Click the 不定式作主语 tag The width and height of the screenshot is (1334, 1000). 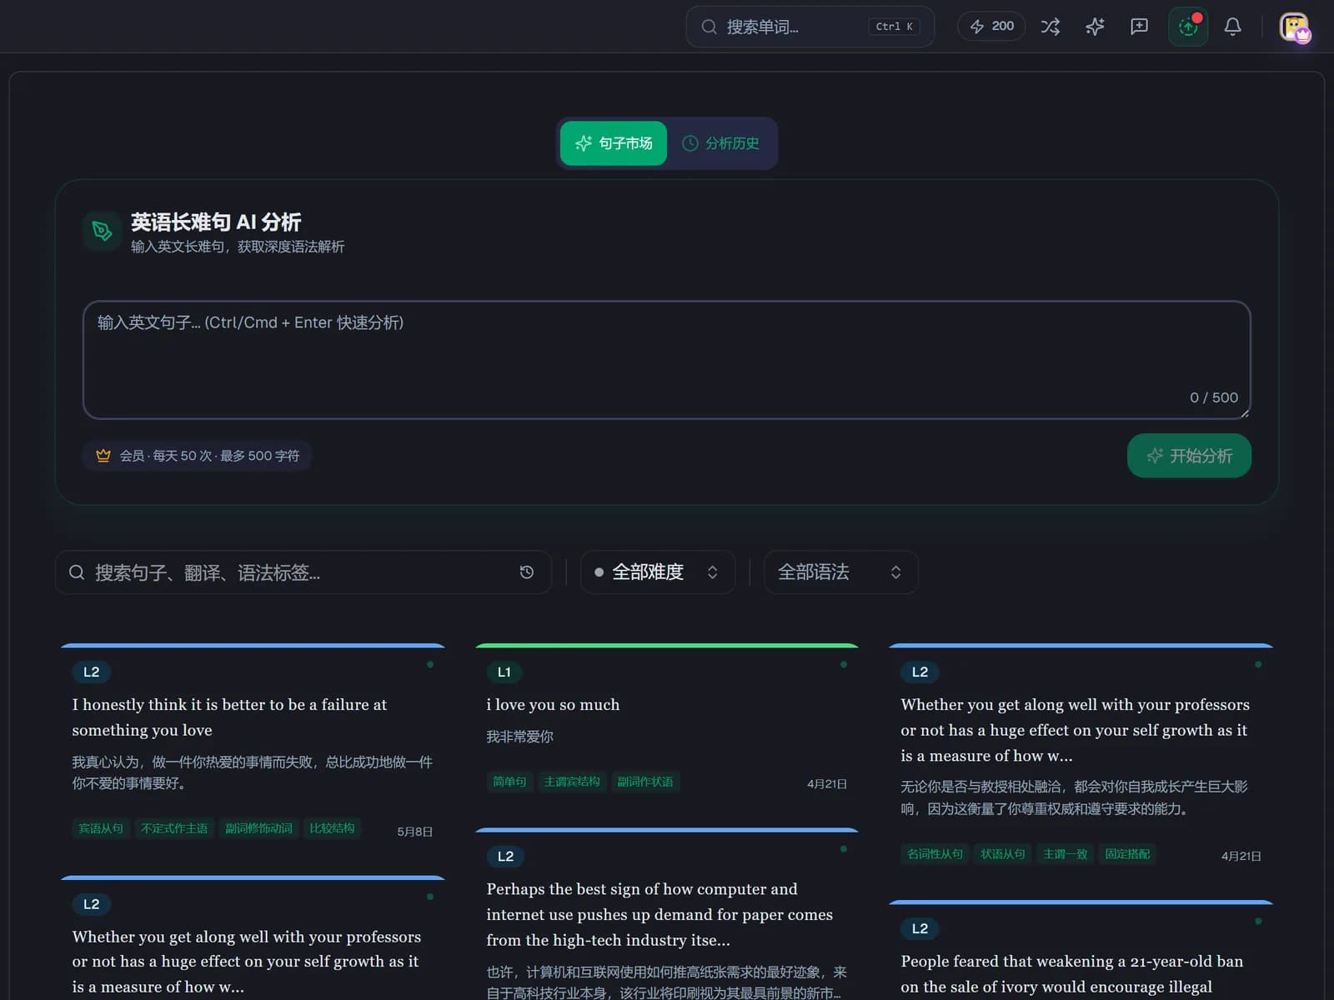[x=174, y=828]
